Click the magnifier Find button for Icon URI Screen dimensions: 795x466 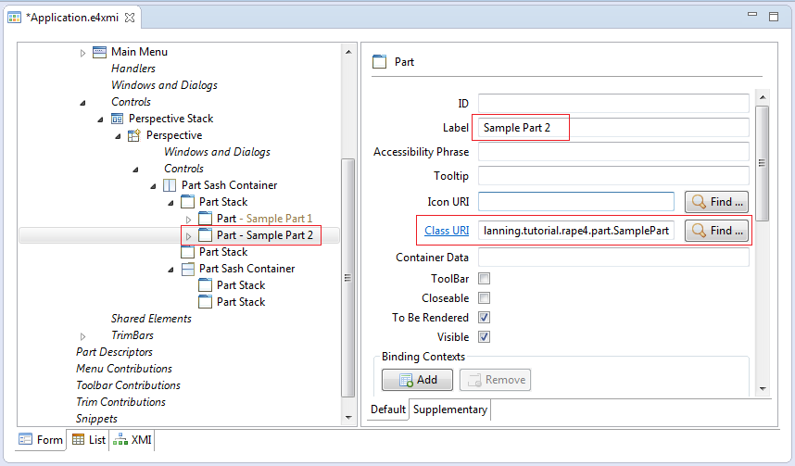716,202
